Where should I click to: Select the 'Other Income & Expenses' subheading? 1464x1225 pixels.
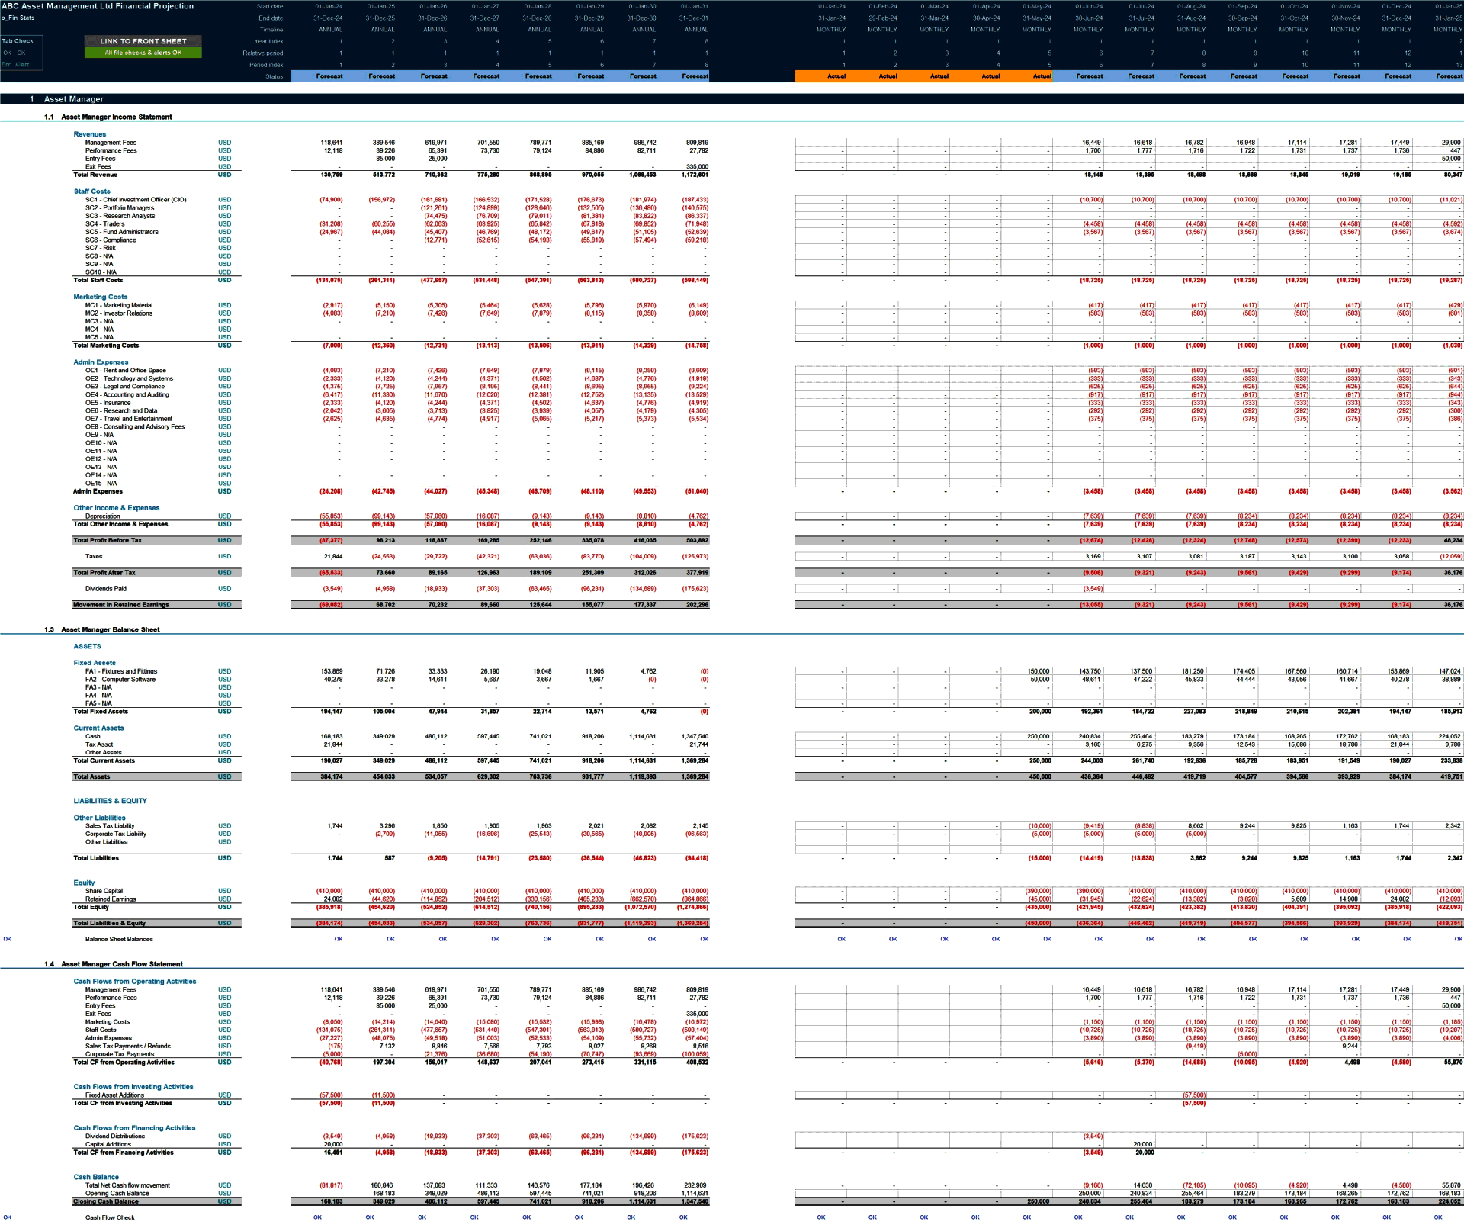pyautogui.click(x=117, y=508)
